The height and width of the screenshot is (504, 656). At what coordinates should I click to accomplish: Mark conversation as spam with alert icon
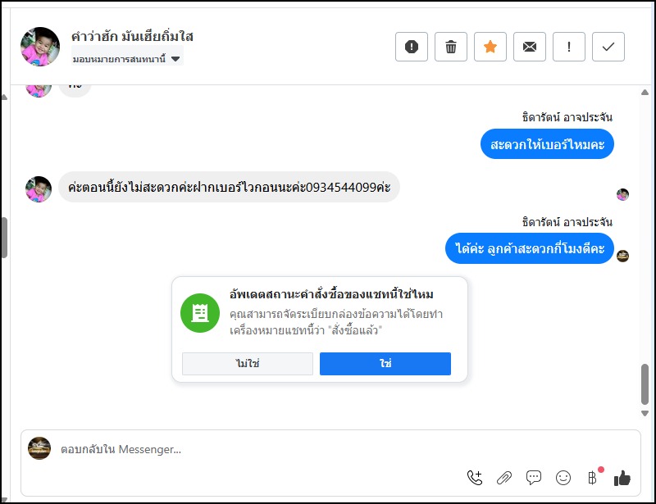[412, 47]
